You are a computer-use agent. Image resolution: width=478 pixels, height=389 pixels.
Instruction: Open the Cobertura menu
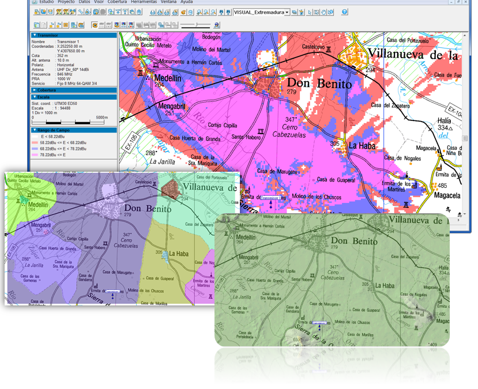coord(117,2)
